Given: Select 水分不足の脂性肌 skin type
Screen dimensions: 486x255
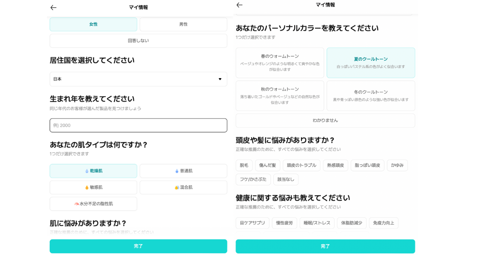Looking at the screenshot, I should pyautogui.click(x=93, y=204).
